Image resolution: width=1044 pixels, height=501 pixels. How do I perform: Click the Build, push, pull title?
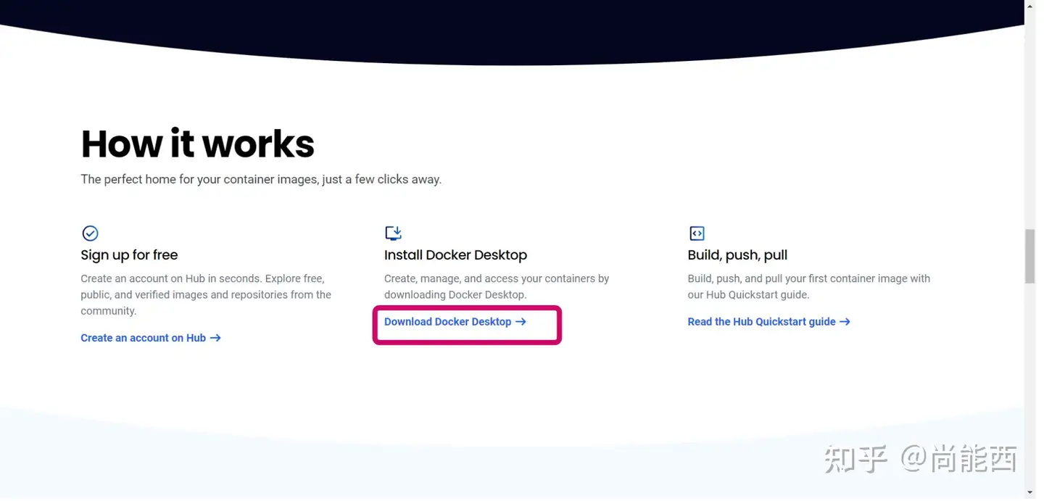click(737, 255)
